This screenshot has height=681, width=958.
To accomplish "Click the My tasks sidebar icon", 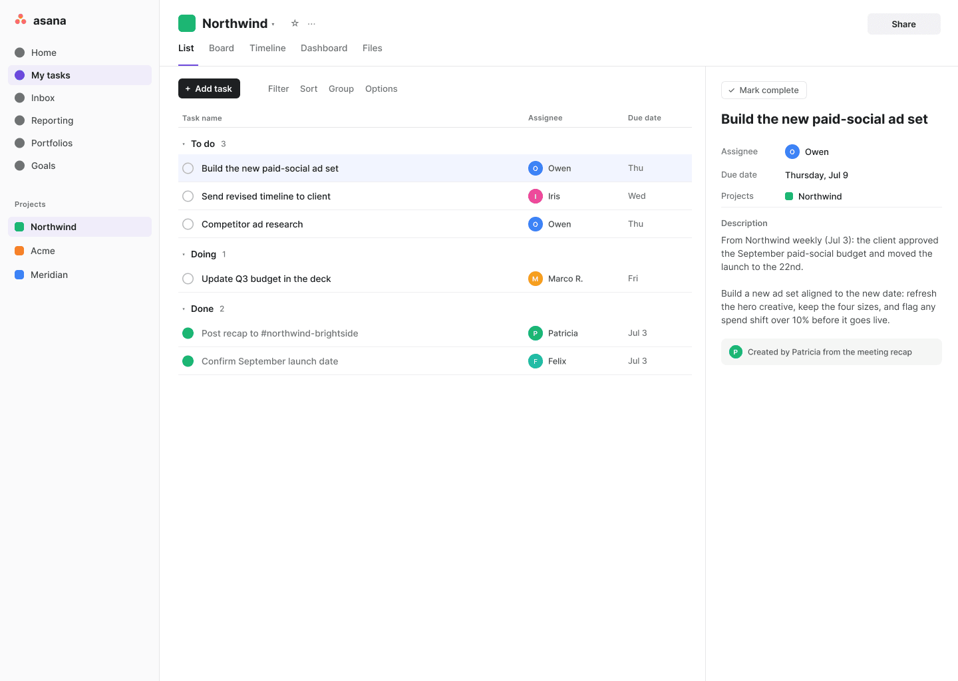I will [x=20, y=75].
